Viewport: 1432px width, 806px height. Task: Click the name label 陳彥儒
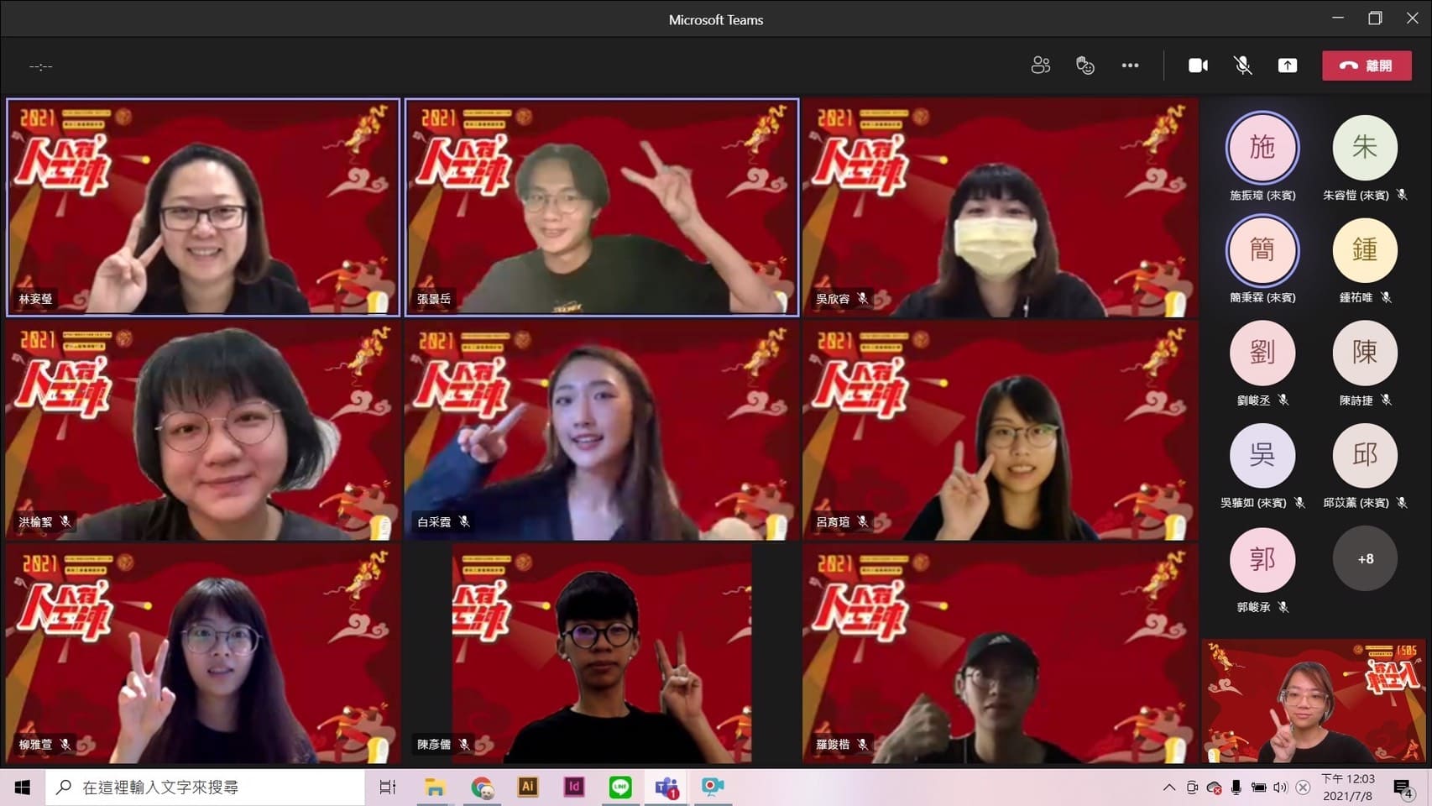[x=434, y=745]
